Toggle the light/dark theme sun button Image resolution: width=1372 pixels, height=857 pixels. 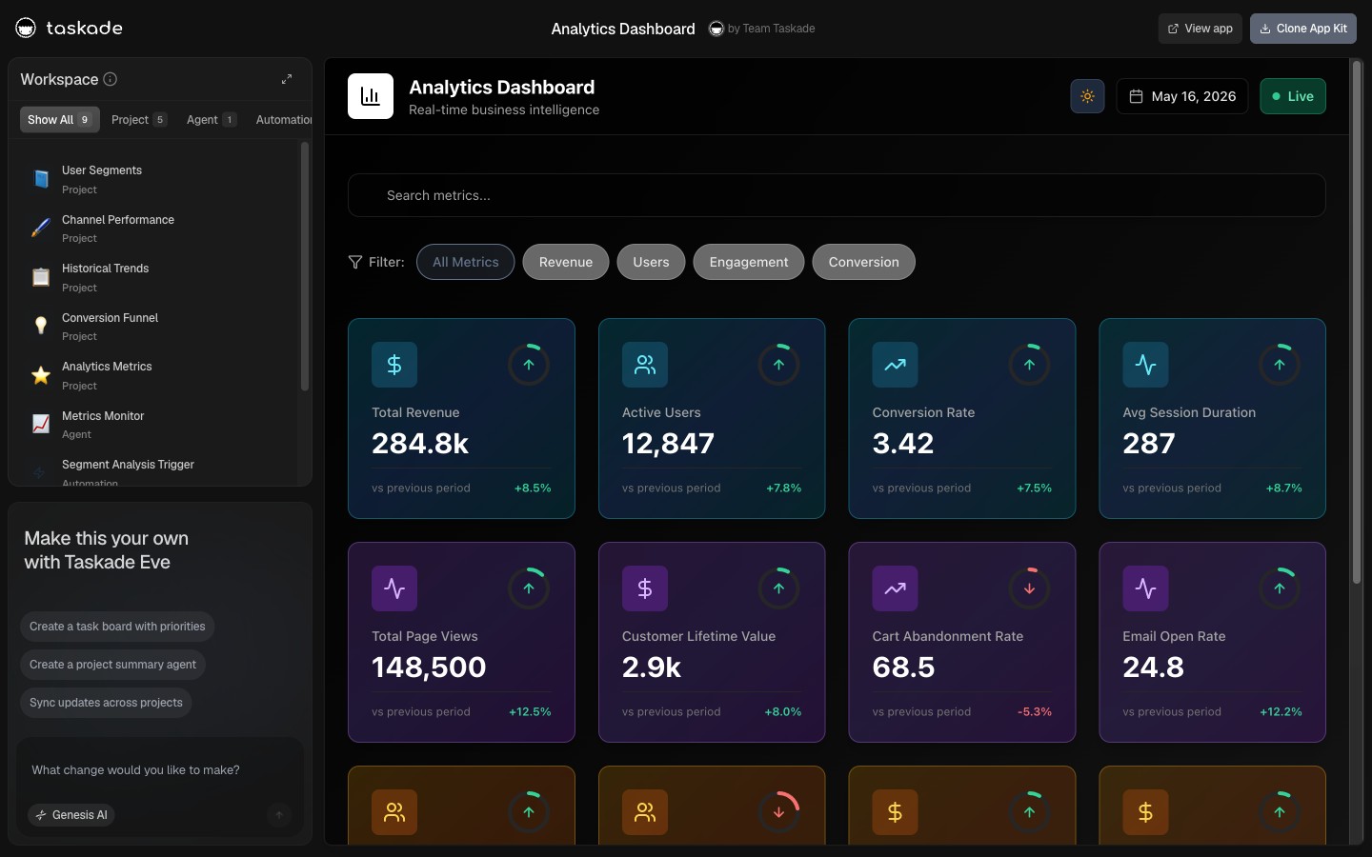tap(1087, 96)
